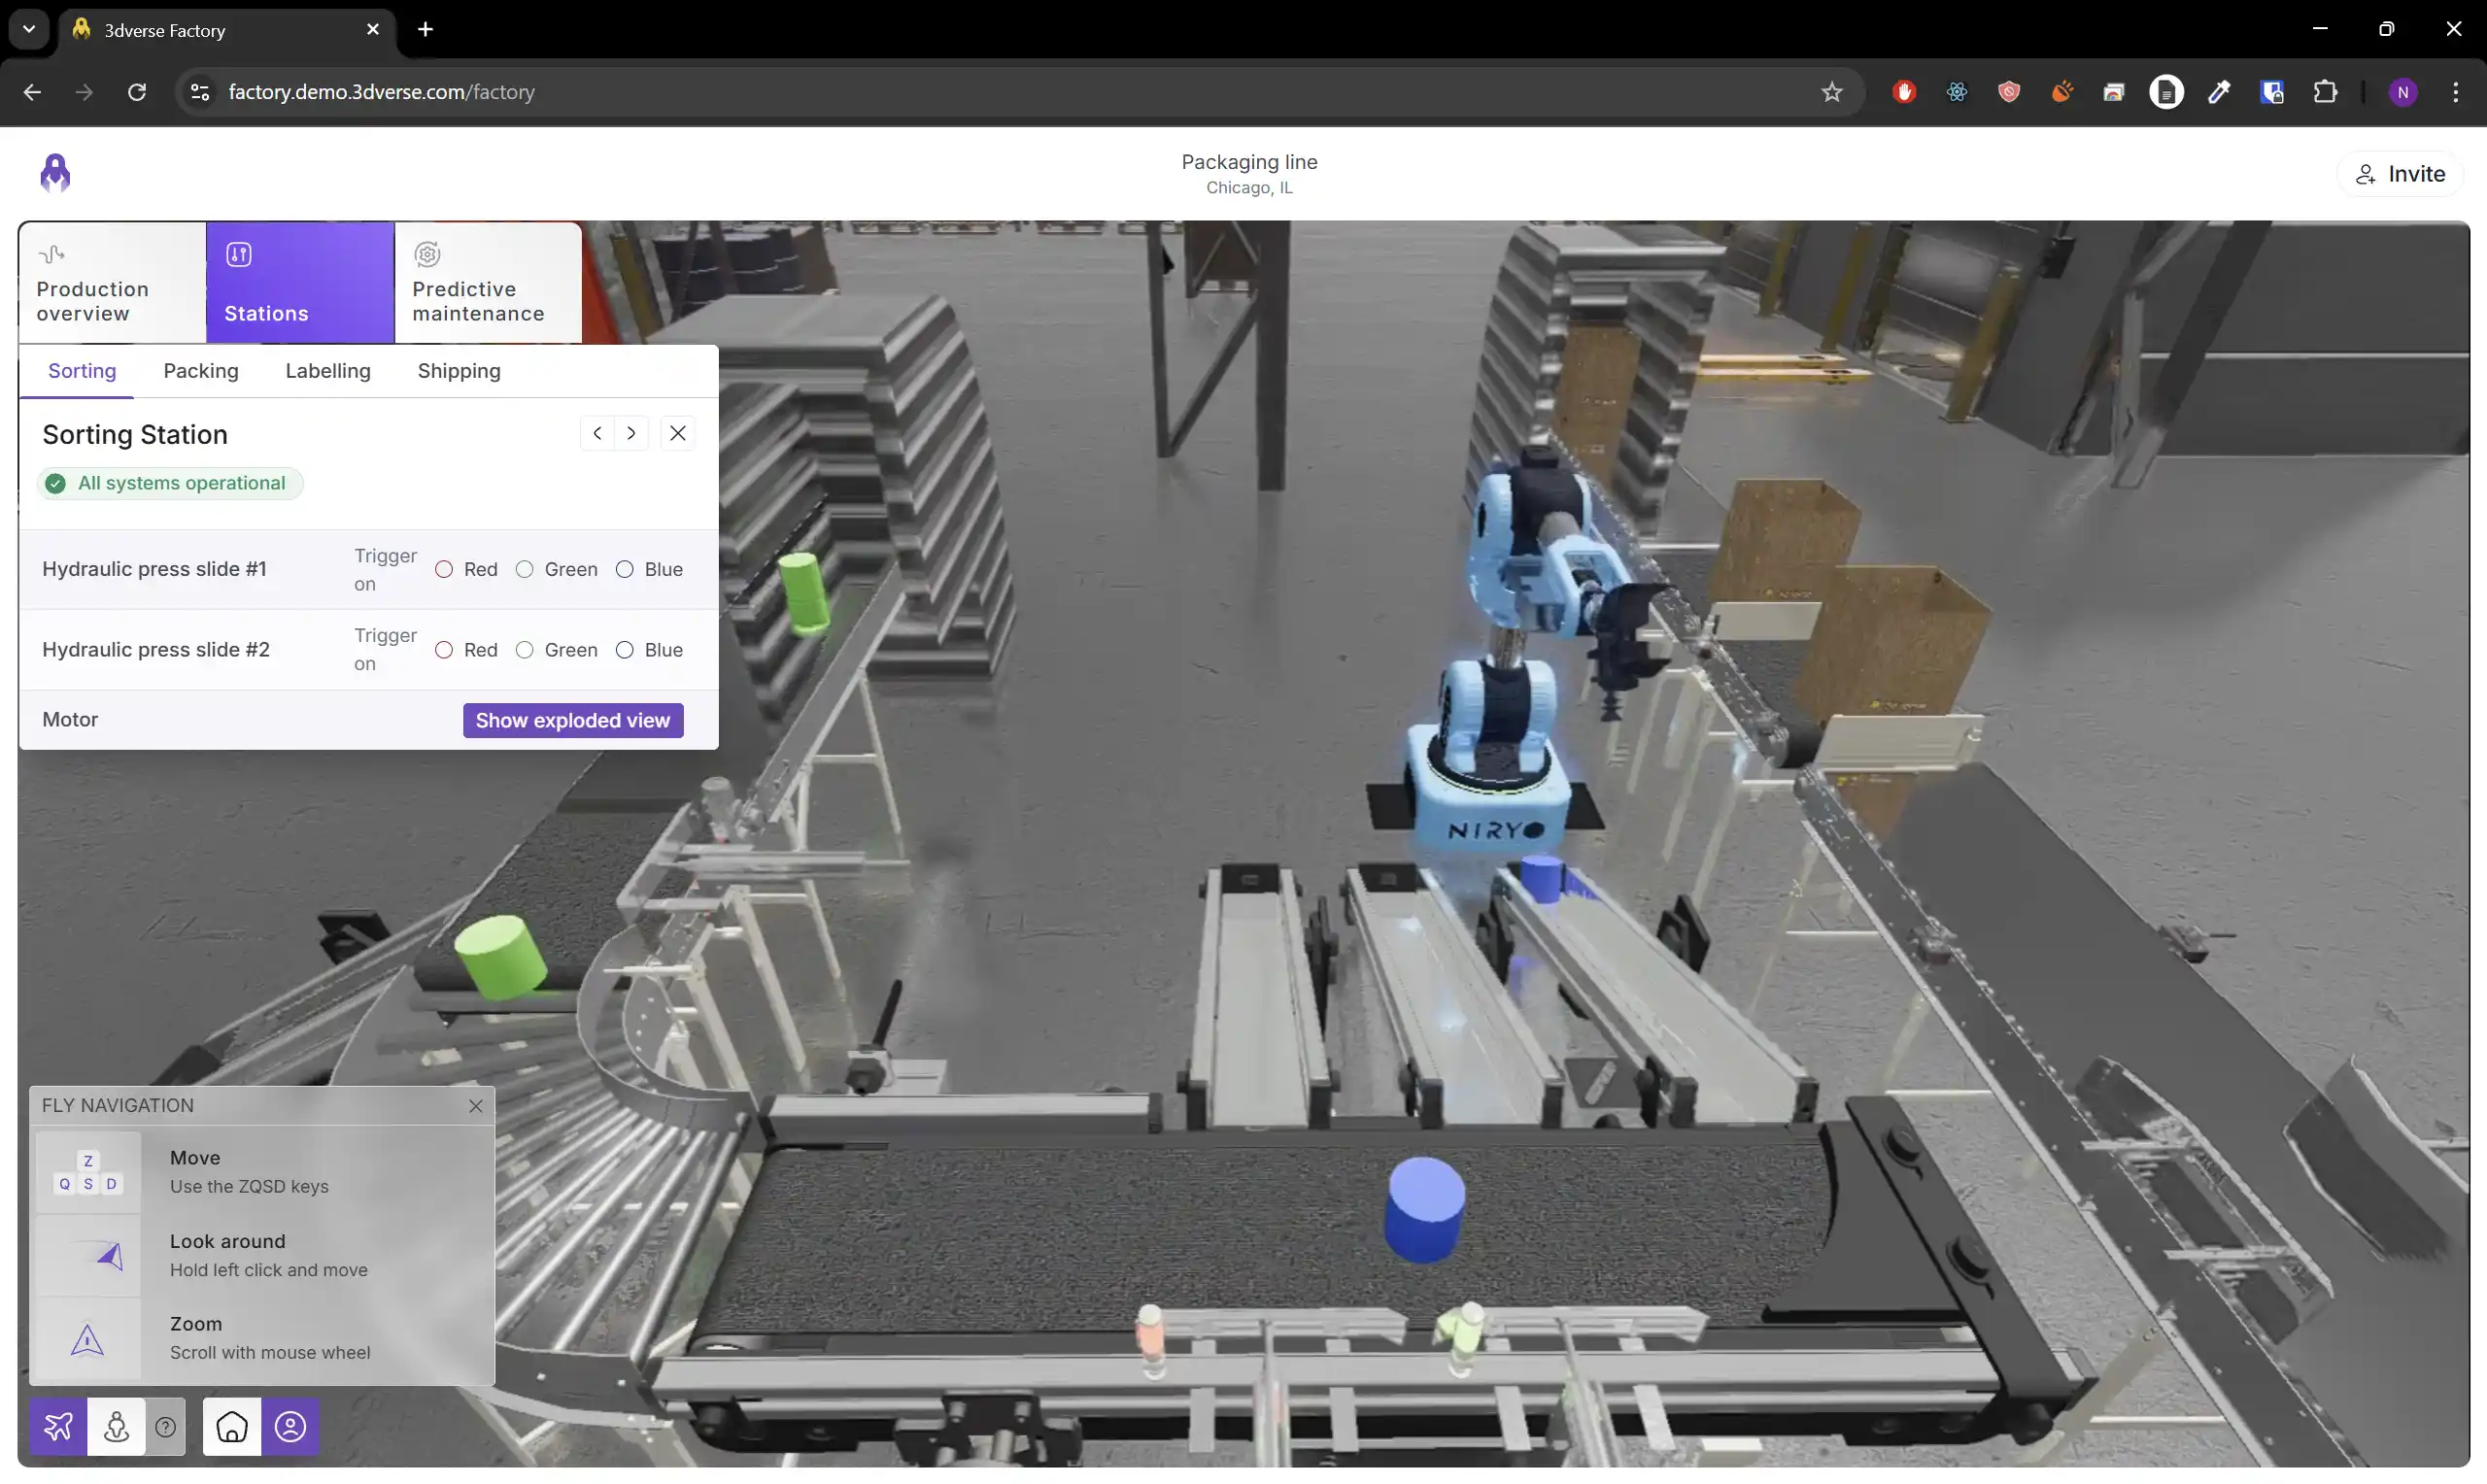Close the Fly Navigation panel
Viewport: 2487px width, 1484px height.
pos(476,1105)
